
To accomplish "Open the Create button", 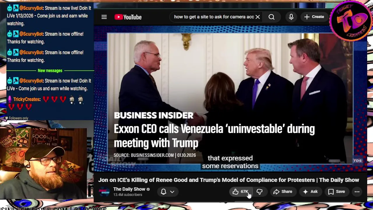I will (x=314, y=17).
